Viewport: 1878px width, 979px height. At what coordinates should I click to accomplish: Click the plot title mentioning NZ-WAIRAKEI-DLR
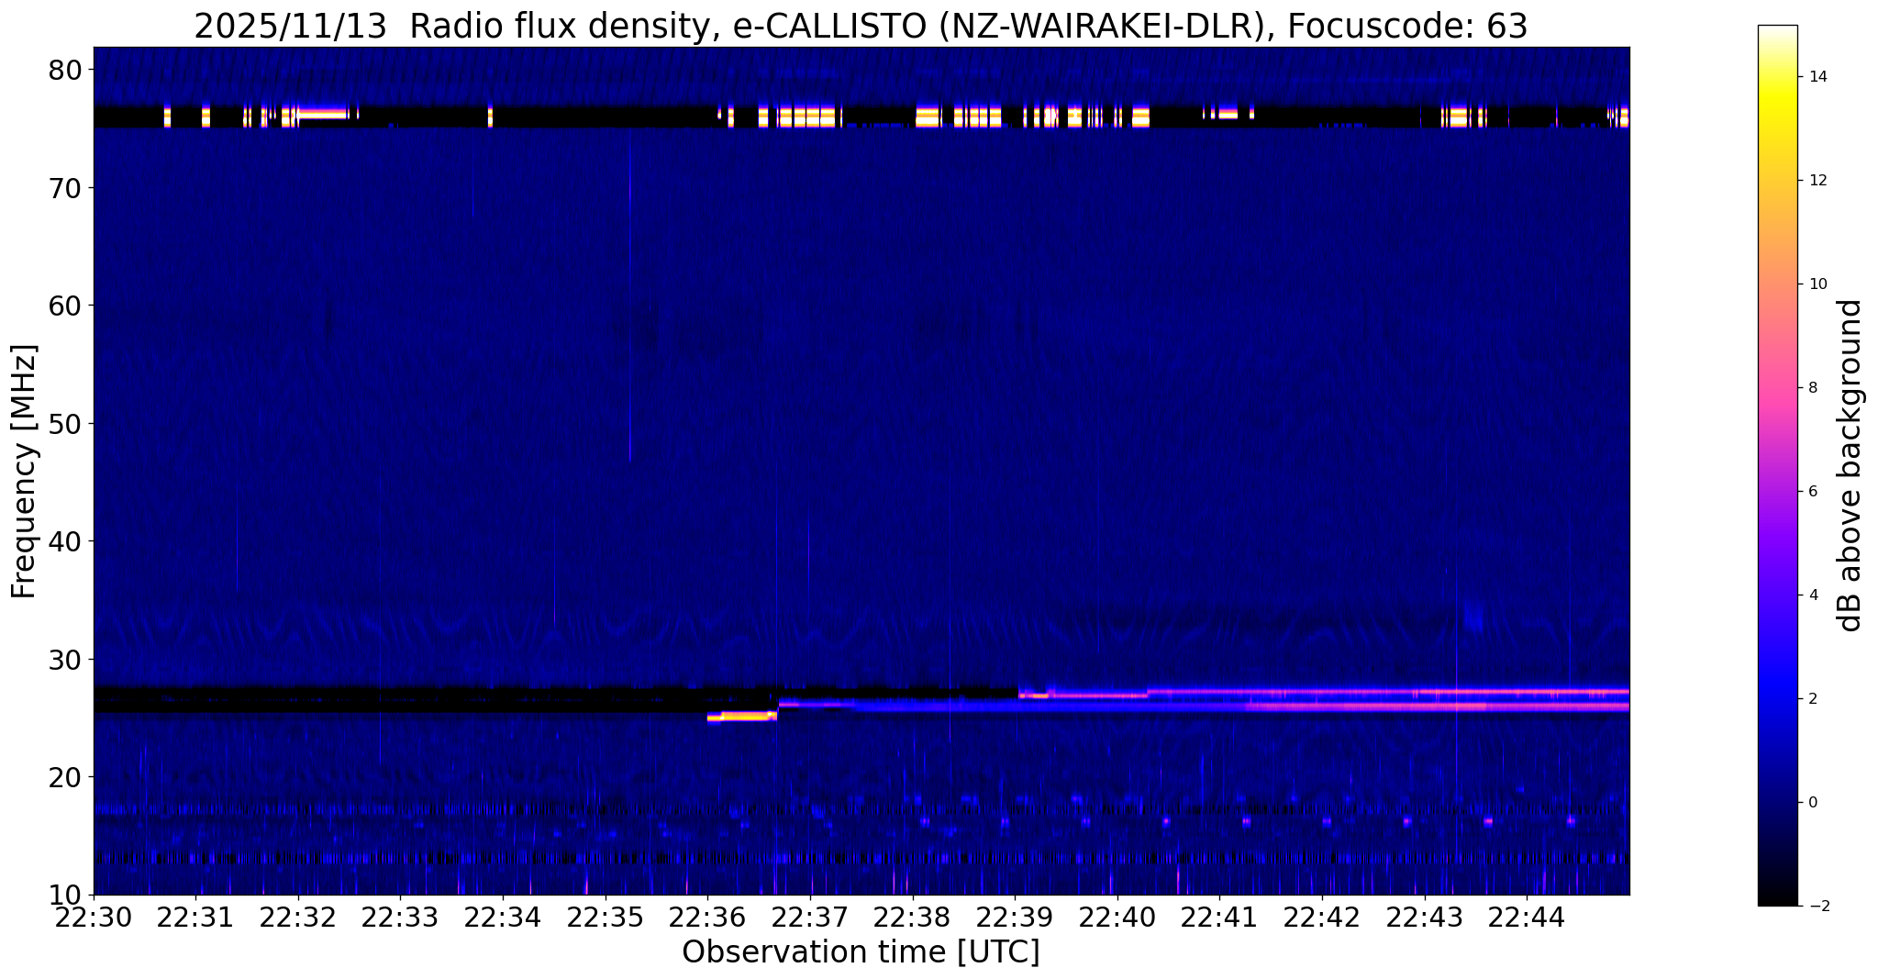coord(861,26)
